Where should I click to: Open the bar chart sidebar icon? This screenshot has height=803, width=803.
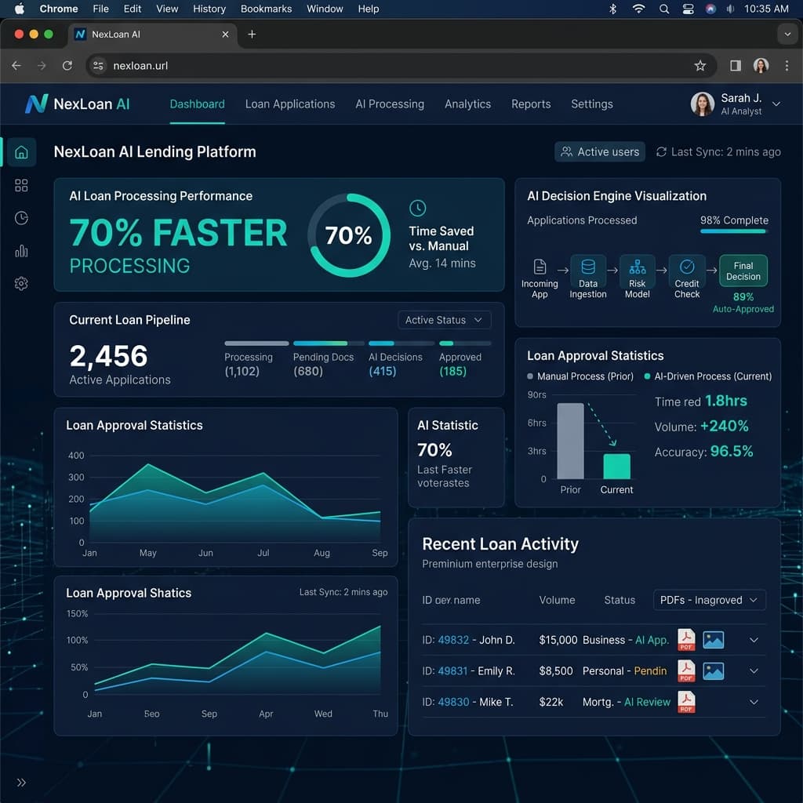point(21,251)
